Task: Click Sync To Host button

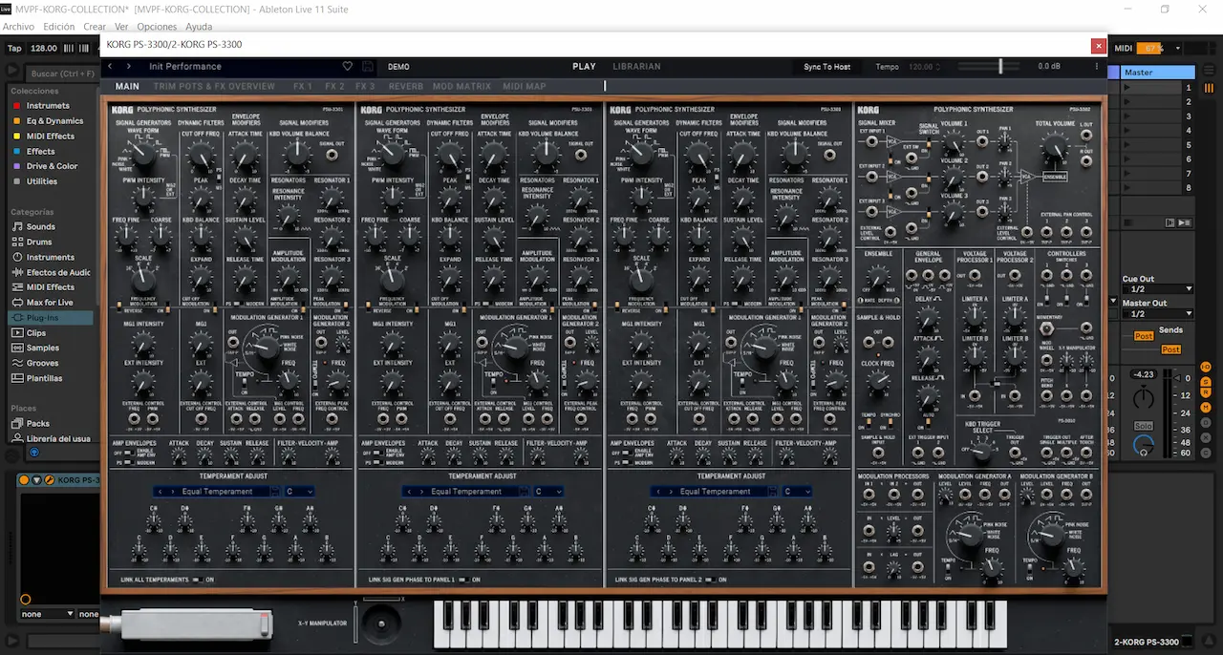Action: 827,67
